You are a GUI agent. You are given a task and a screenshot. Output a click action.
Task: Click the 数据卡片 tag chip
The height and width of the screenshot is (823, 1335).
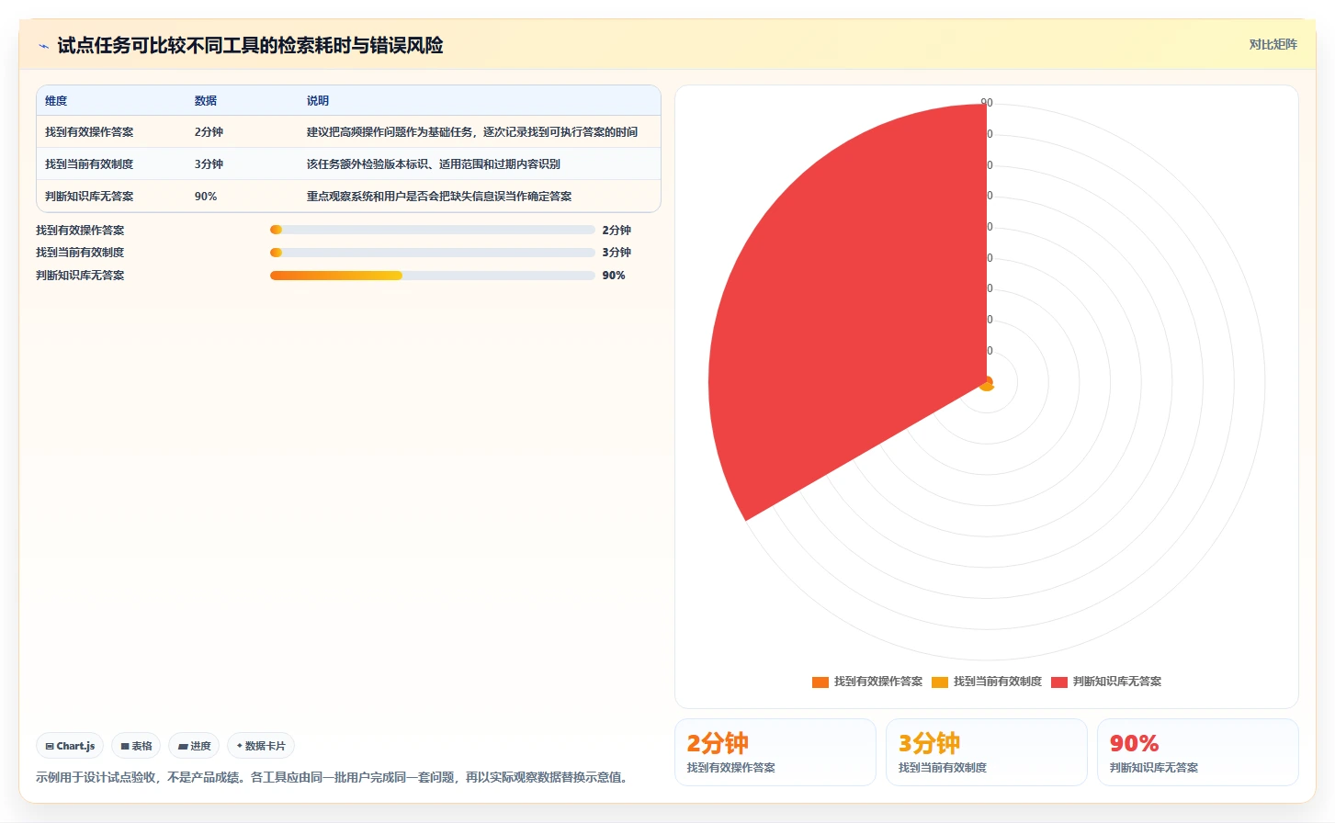[261, 746]
